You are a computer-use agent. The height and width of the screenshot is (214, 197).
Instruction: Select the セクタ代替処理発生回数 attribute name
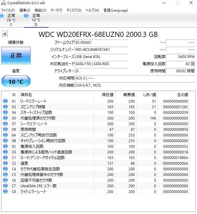[40, 169]
